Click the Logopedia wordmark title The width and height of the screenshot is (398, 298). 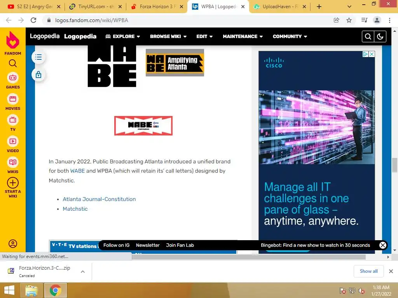(80, 36)
